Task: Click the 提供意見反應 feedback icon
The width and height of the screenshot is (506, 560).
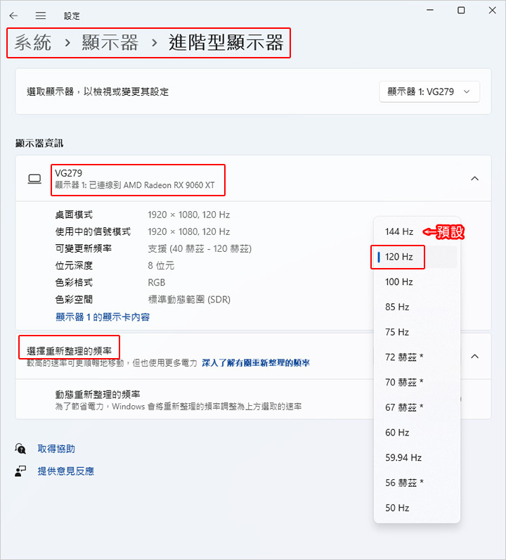Action: tap(20, 471)
